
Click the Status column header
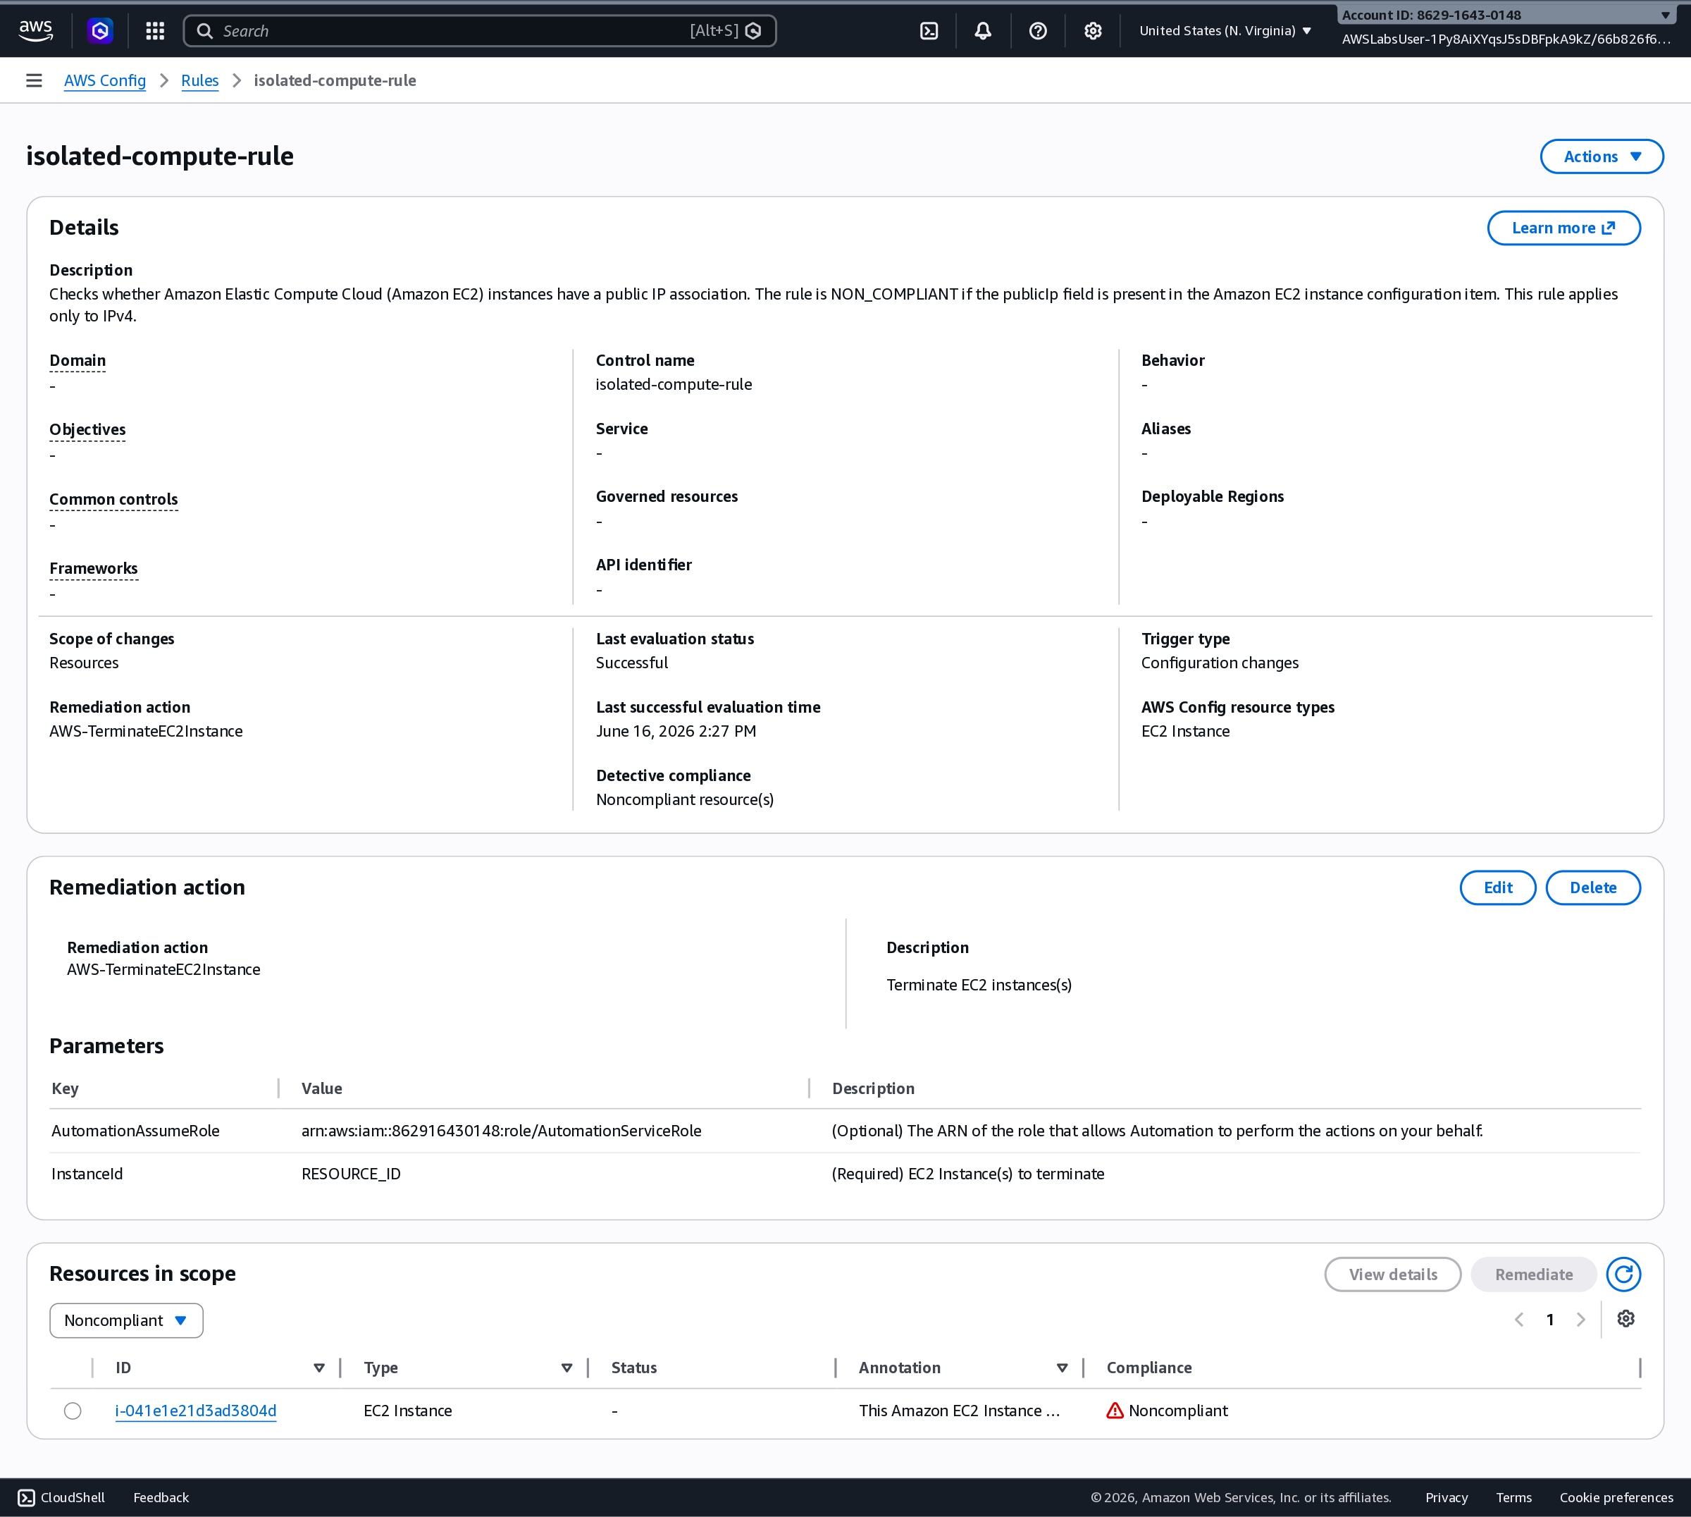(x=634, y=1368)
